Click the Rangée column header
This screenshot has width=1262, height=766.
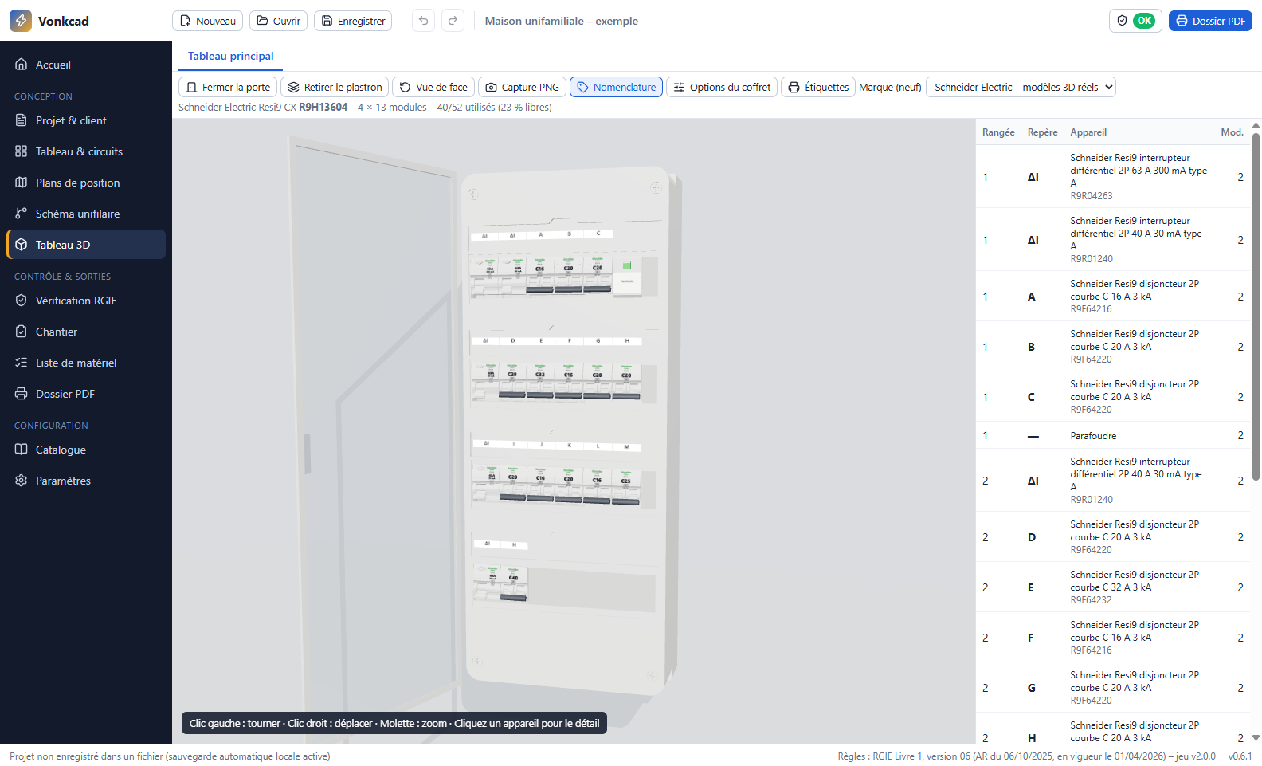pyautogui.click(x=998, y=132)
